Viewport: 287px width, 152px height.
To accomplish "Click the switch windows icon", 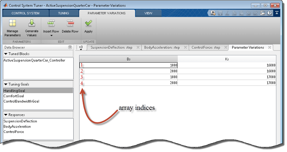I will click(x=262, y=13).
